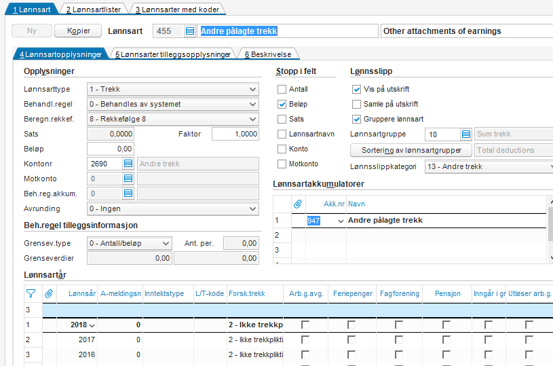Open lookup icon next to Lønnsart number 455
The height and width of the screenshot is (366, 553).
click(190, 31)
